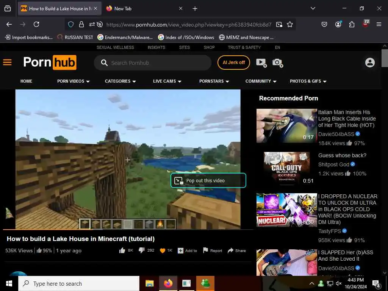
Task: Open the Firefox application hamburger menu
Action: click(x=379, y=24)
